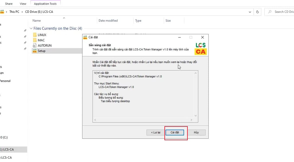Open the LINUX folder icon
This screenshot has height=162, width=294.
pyautogui.click(x=35, y=35)
